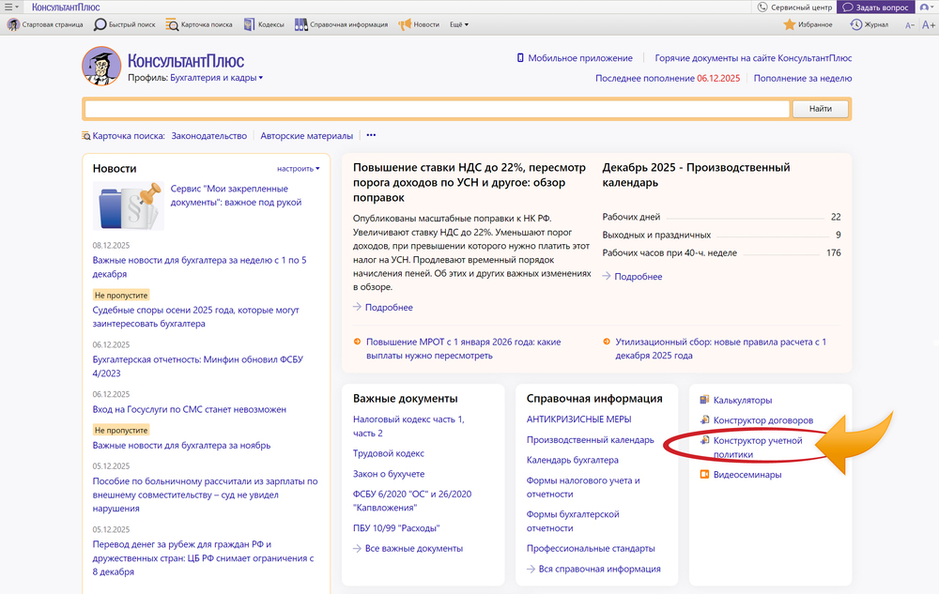Increase font size with A+ control

929,25
